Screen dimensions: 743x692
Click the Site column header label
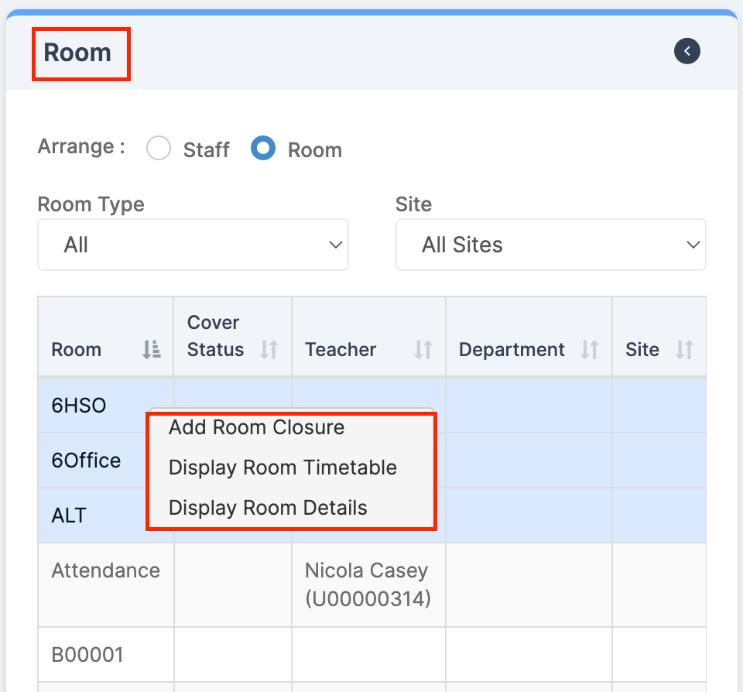pyautogui.click(x=642, y=350)
